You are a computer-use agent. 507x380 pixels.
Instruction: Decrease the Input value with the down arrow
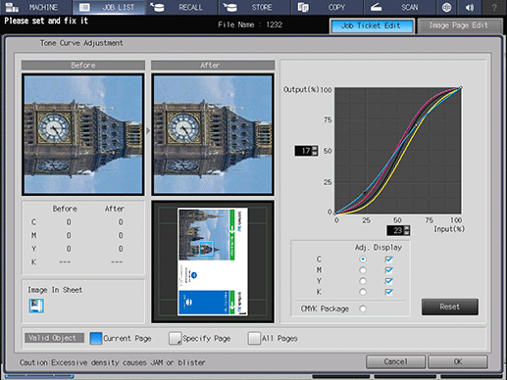click(407, 232)
